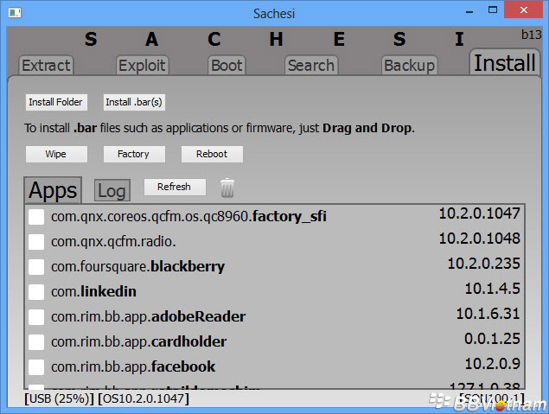The height and width of the screenshot is (414, 549).
Task: Select com.qnx.coreos.qcfm.os.qc8960.factory_sfi entry text
Action: click(188, 217)
